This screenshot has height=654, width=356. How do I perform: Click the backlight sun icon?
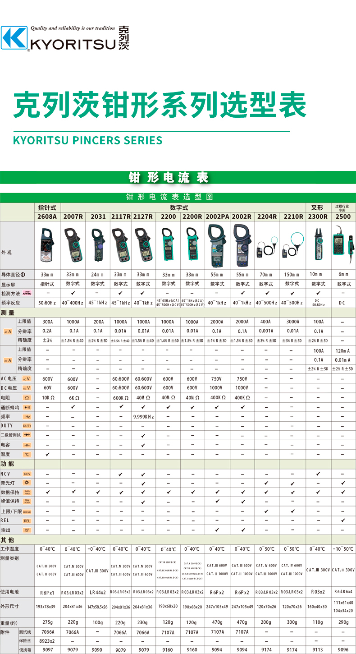click(27, 483)
